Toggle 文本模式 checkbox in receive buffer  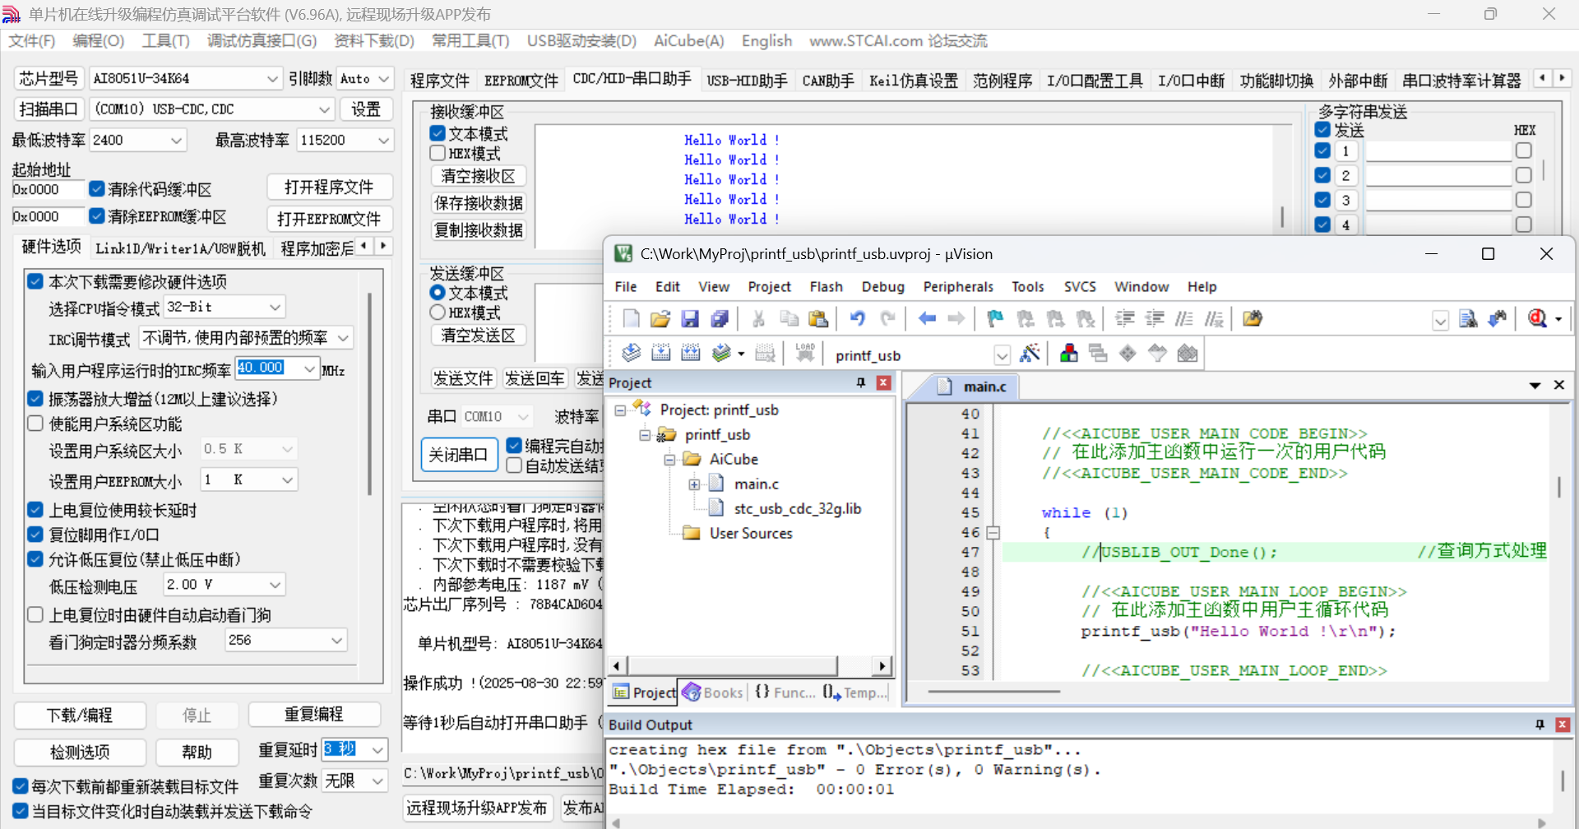(438, 133)
